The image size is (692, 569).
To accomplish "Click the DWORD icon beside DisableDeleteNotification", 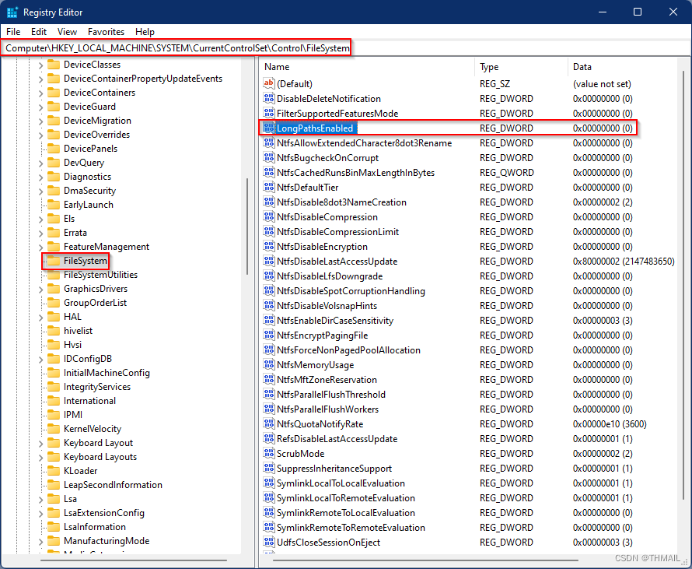I will [268, 99].
